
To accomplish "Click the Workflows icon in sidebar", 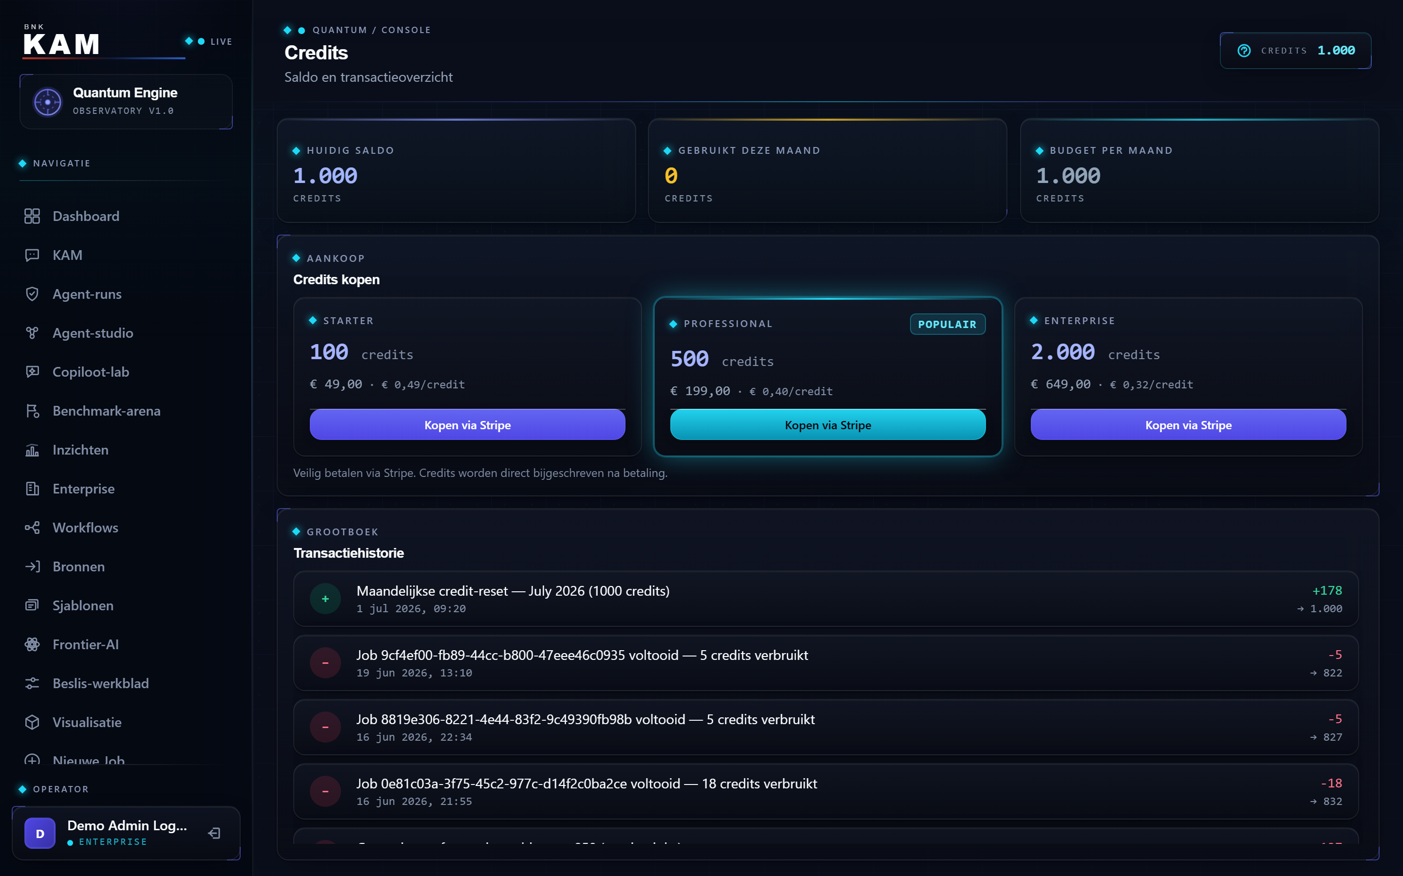I will [32, 527].
